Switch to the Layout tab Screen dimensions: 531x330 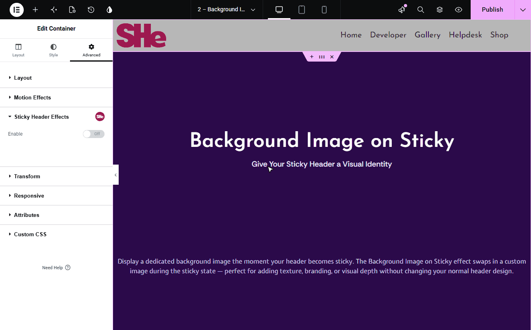(19, 50)
